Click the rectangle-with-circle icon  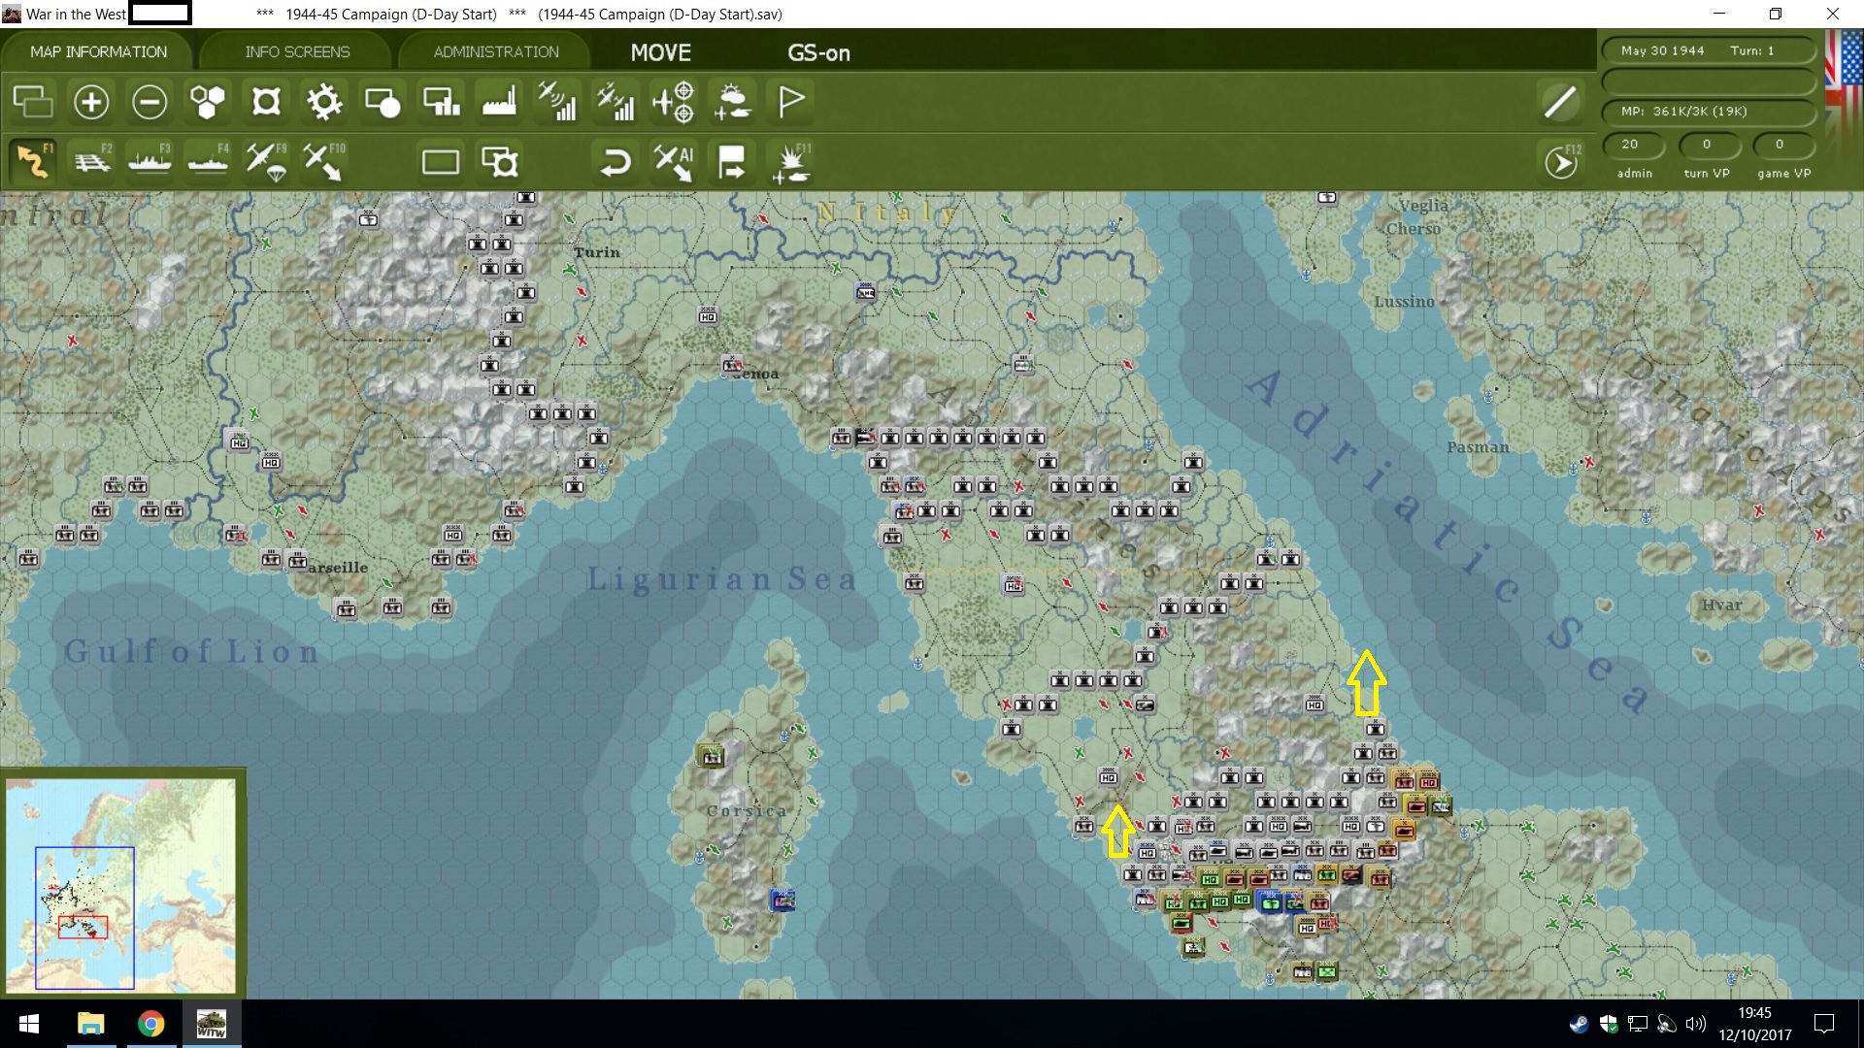click(x=382, y=101)
